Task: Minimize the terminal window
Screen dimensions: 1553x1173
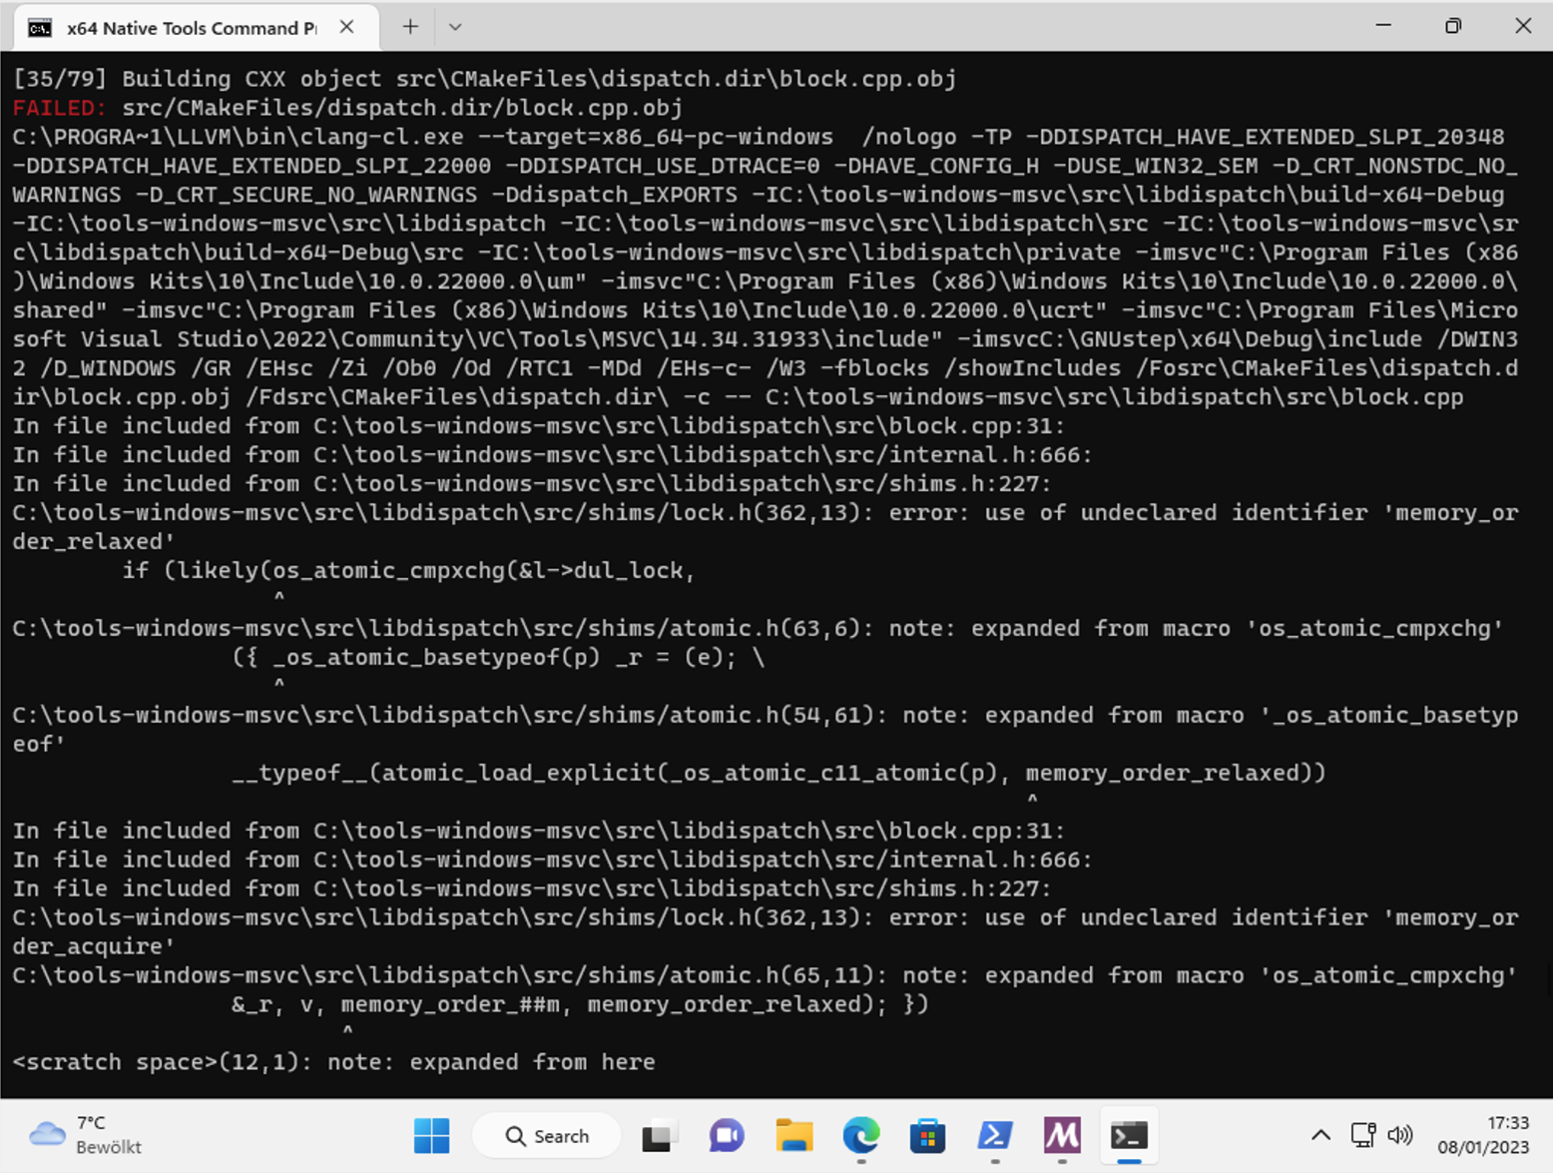Action: [1383, 26]
